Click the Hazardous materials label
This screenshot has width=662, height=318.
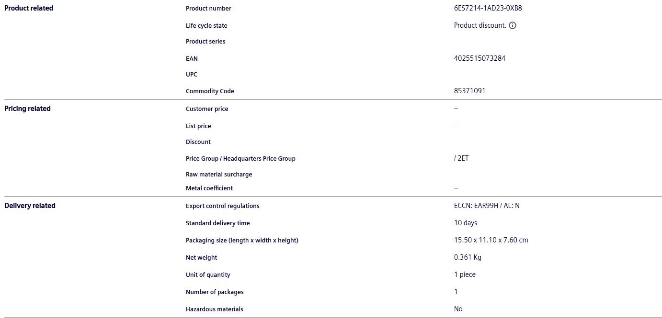[x=214, y=309]
